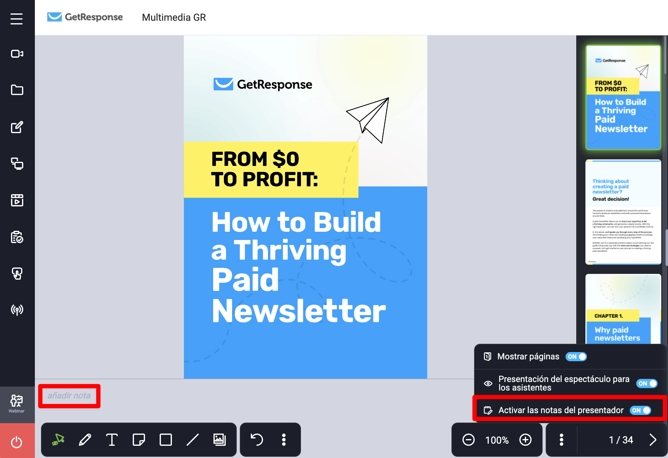668x458 pixels.
Task: Click the zoom out minus button
Action: (468, 440)
